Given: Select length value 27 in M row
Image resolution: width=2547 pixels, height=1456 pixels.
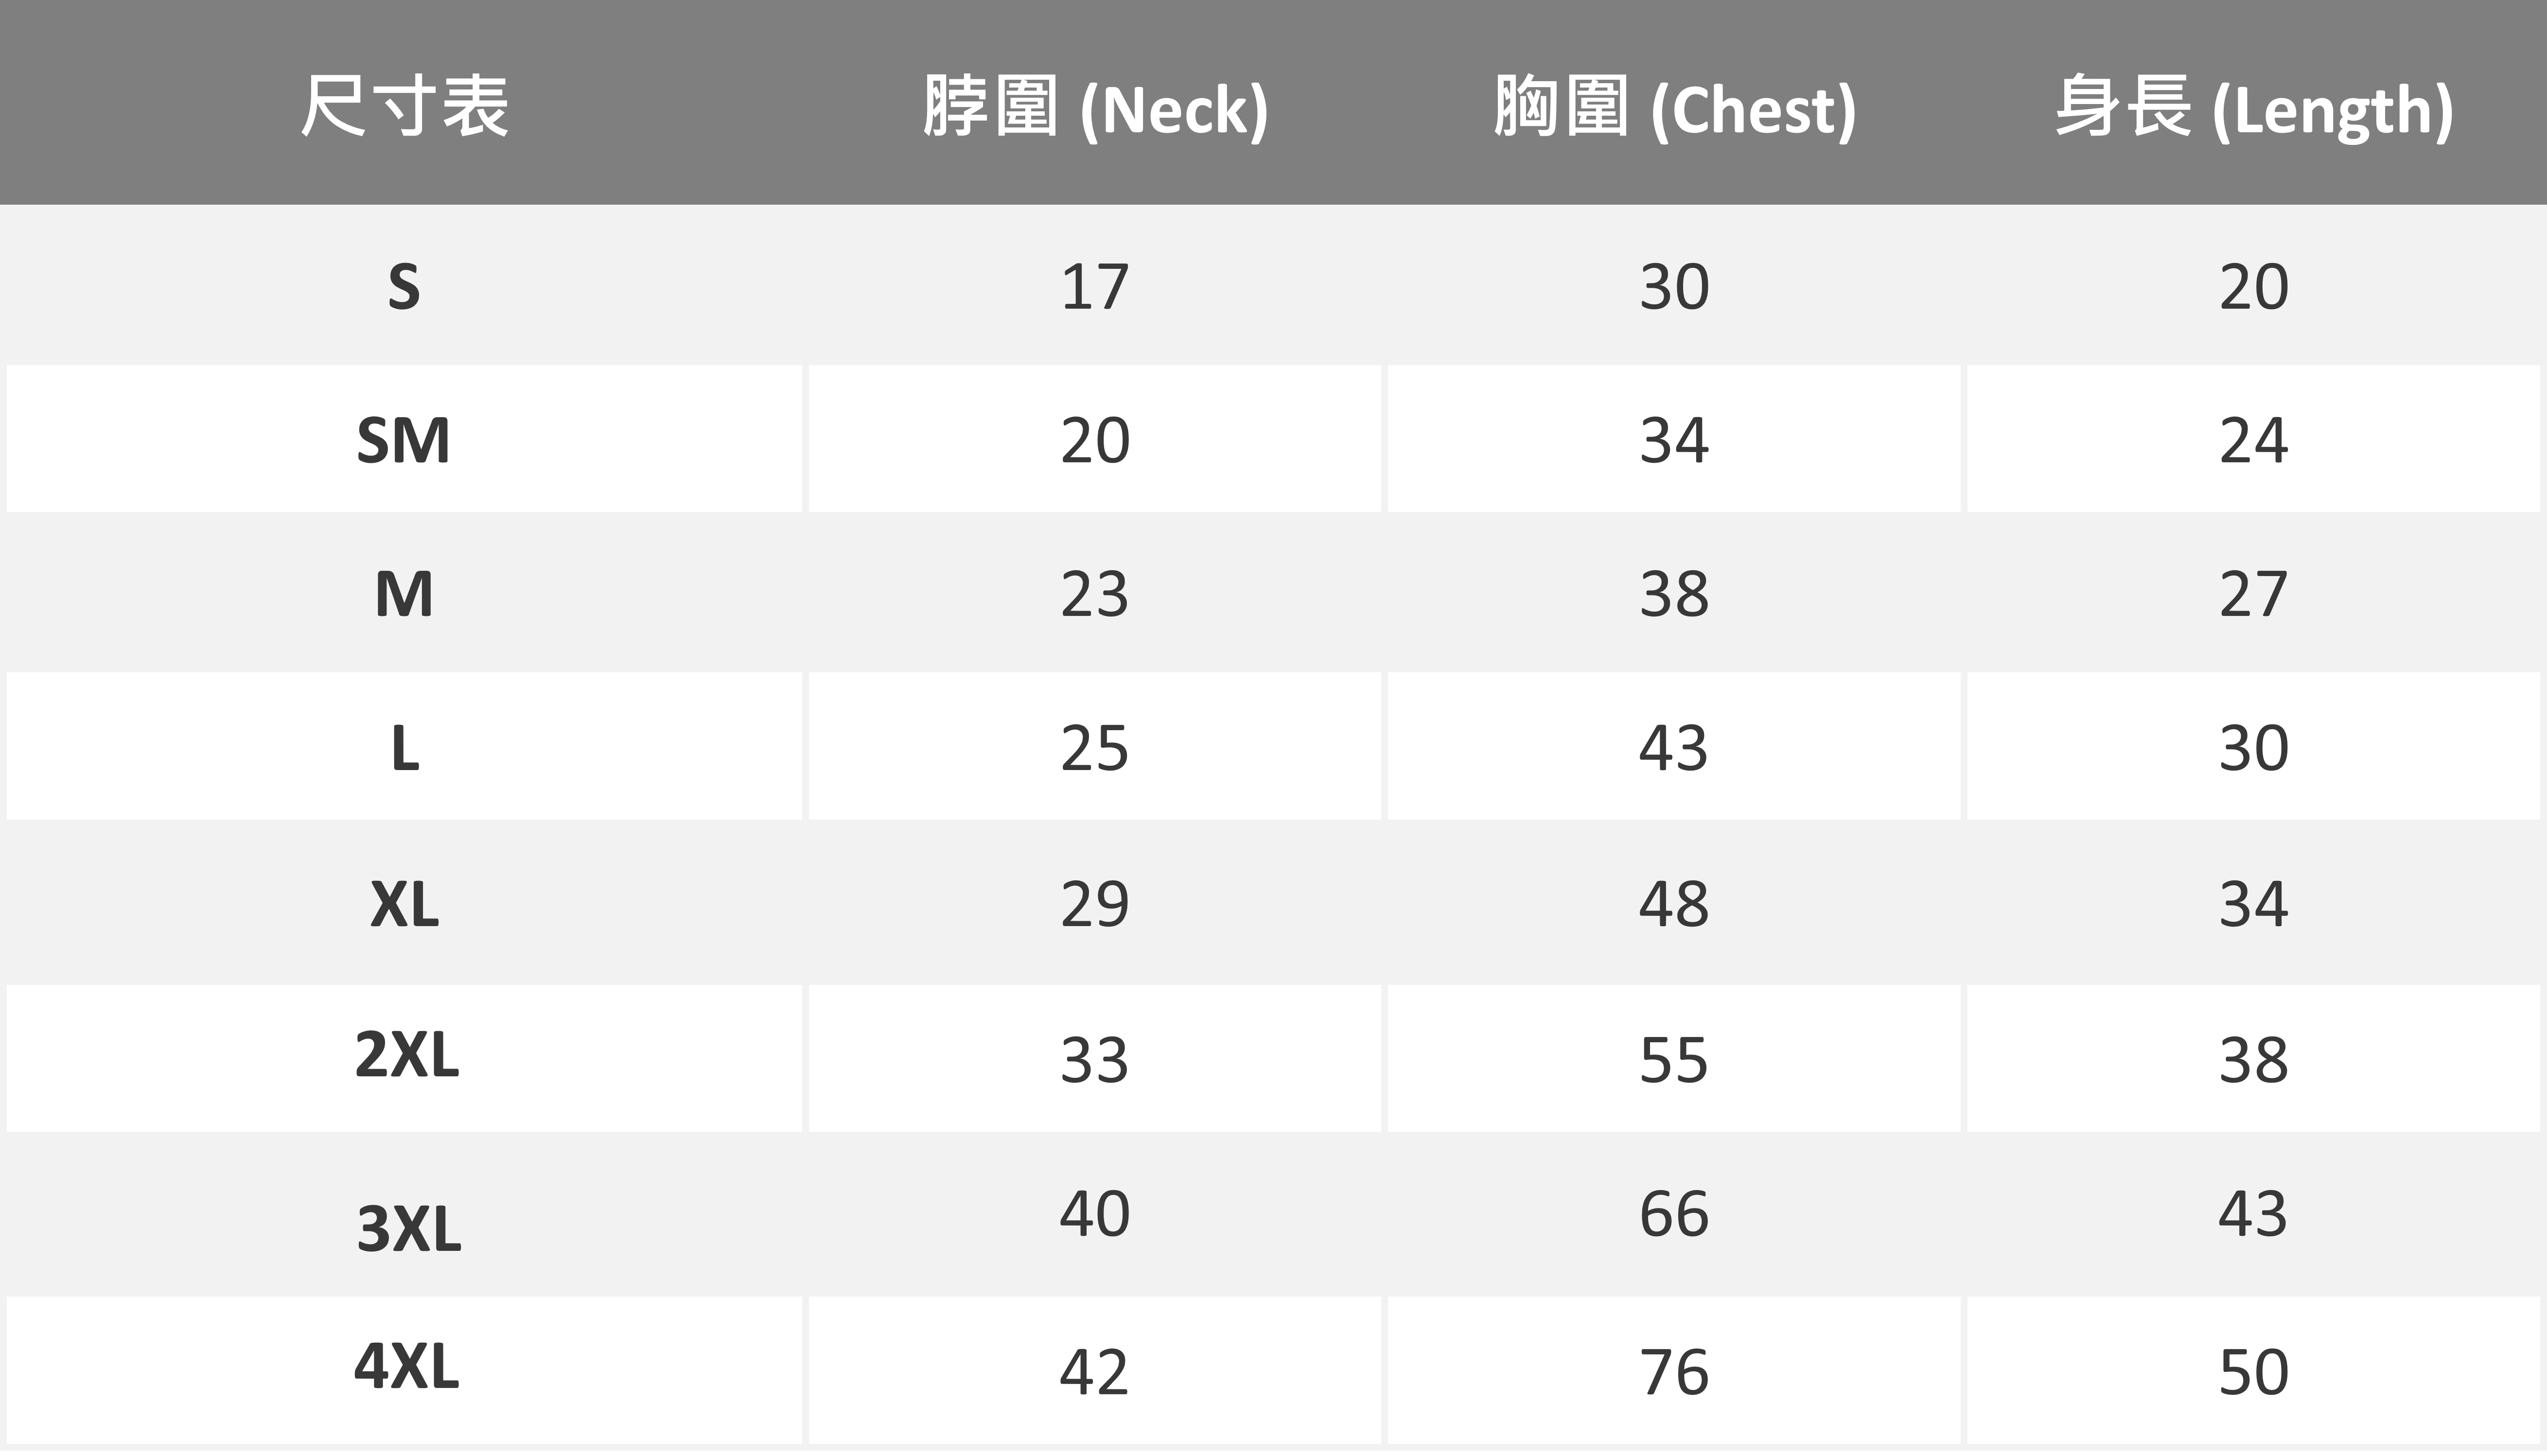Looking at the screenshot, I should 2254,594.
